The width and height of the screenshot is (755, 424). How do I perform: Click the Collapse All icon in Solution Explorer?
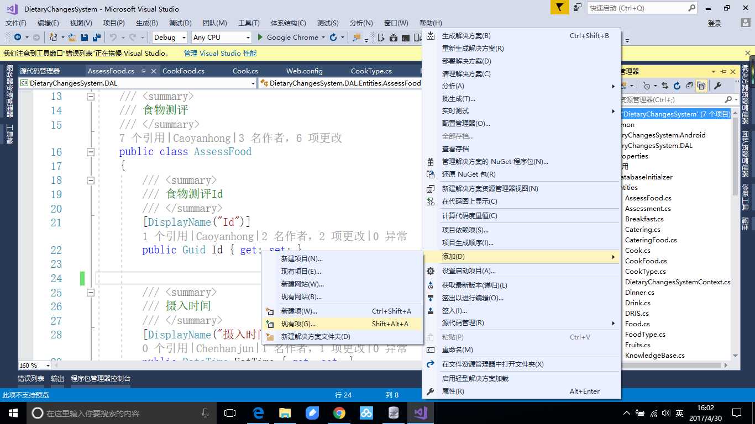(689, 86)
